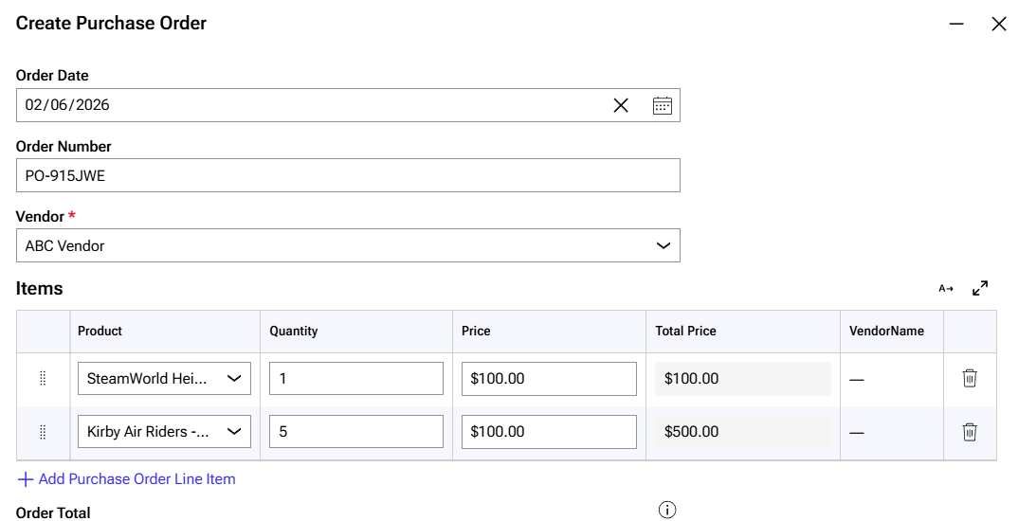Grab the second row drag handle
This screenshot has height=521, width=1018.
click(x=43, y=432)
